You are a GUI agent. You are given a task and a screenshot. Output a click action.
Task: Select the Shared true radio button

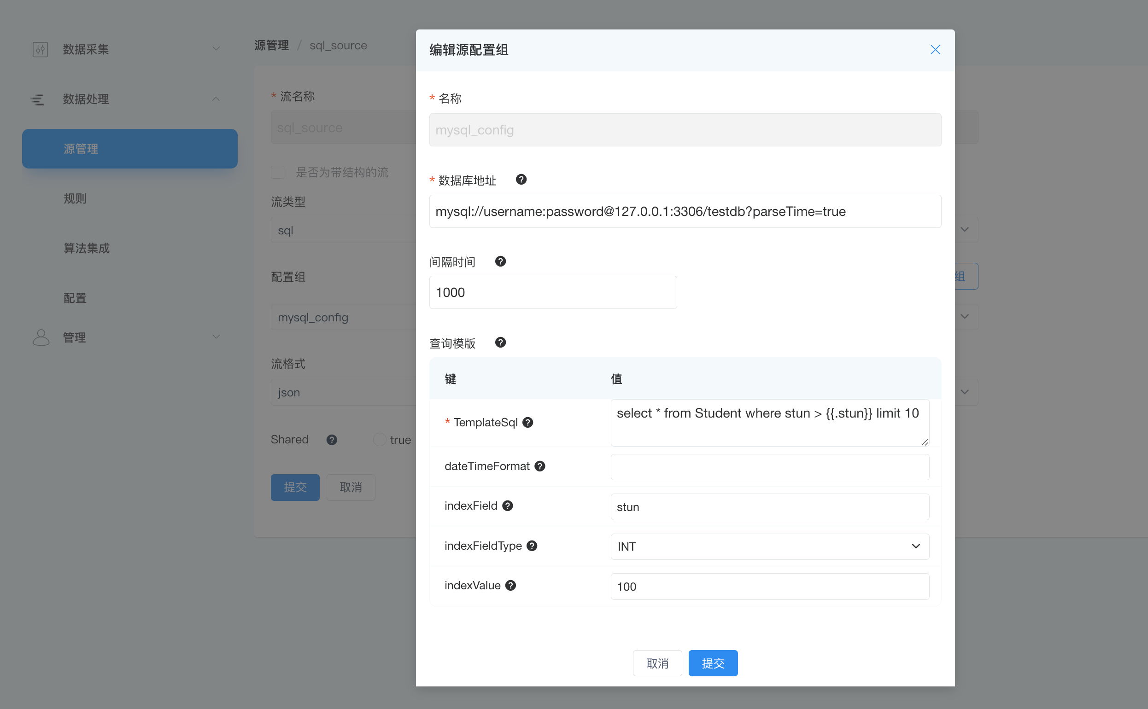tap(379, 440)
